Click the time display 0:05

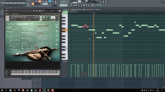click(x=64, y=2)
